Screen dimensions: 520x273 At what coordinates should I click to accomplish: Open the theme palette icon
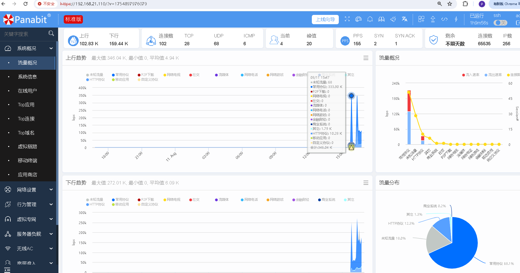coord(358,19)
